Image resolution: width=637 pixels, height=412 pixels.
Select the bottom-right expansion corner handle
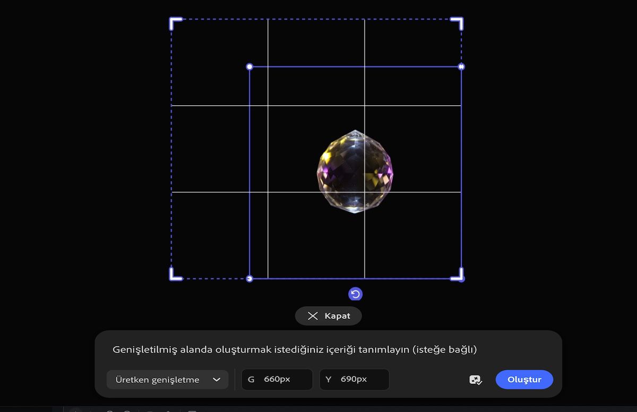(457, 274)
